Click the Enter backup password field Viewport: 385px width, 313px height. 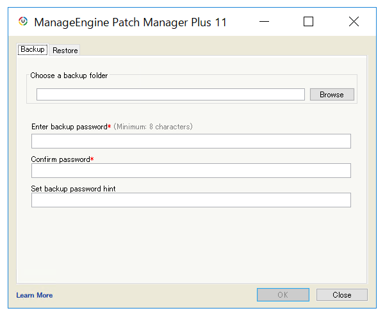point(191,141)
